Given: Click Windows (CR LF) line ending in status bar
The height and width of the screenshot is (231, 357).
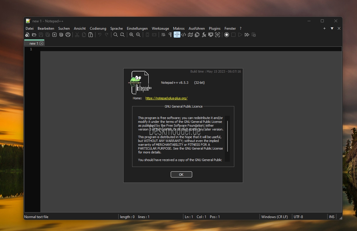Looking at the screenshot, I should 275,217.
